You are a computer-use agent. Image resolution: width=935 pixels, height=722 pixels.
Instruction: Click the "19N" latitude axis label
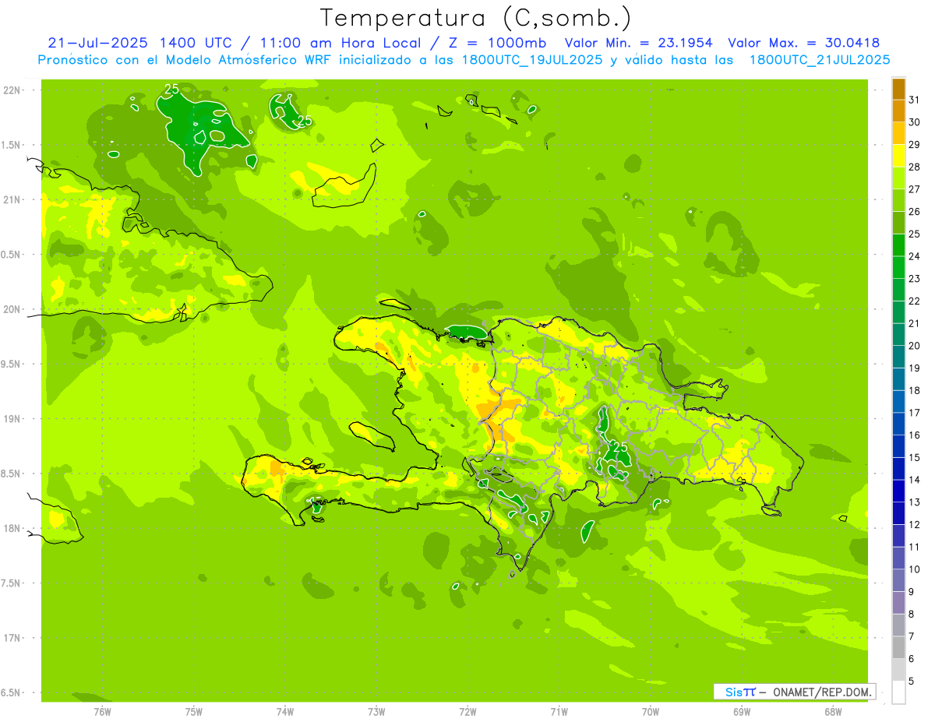11,418
